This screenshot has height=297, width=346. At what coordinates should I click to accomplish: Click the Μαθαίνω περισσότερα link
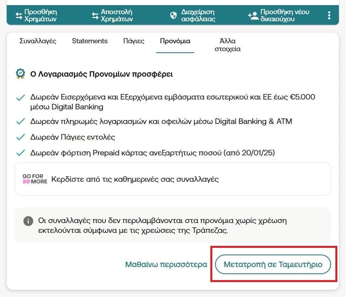pyautogui.click(x=166, y=264)
